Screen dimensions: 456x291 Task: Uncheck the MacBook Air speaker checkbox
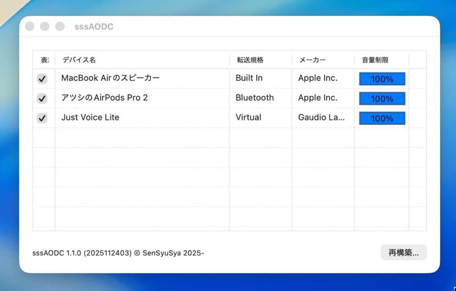(42, 79)
